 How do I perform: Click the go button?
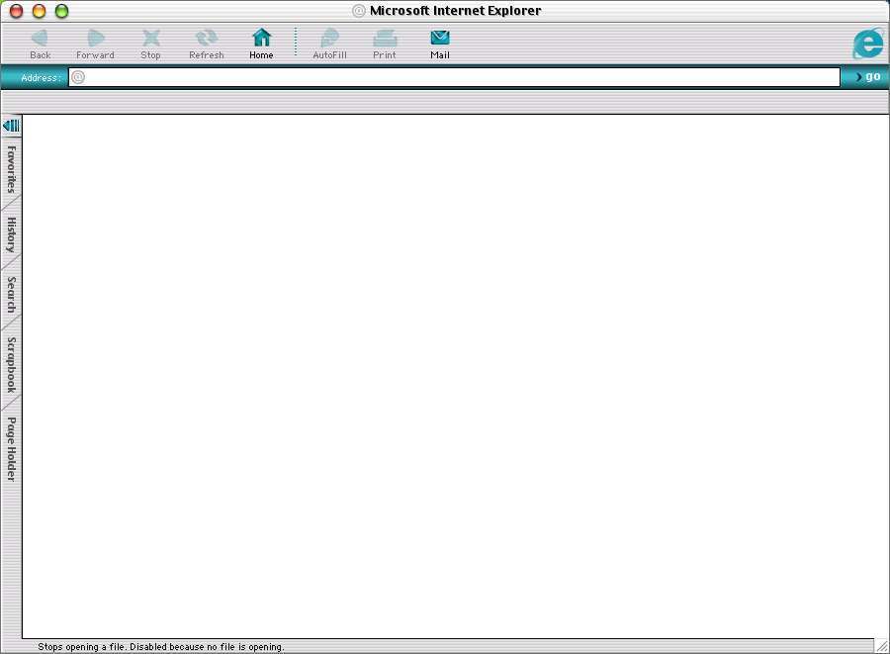tap(868, 76)
